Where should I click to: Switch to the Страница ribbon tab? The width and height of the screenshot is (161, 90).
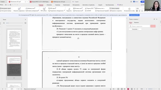point(58,5)
